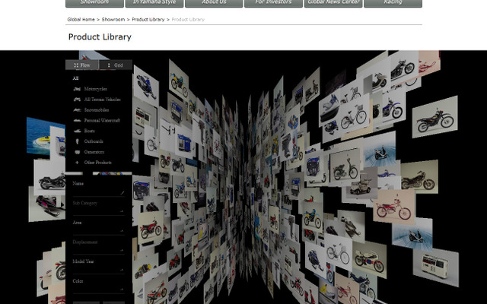The image size is (487, 304).
Task: Open the Global News Center tab
Action: click(333, 3)
